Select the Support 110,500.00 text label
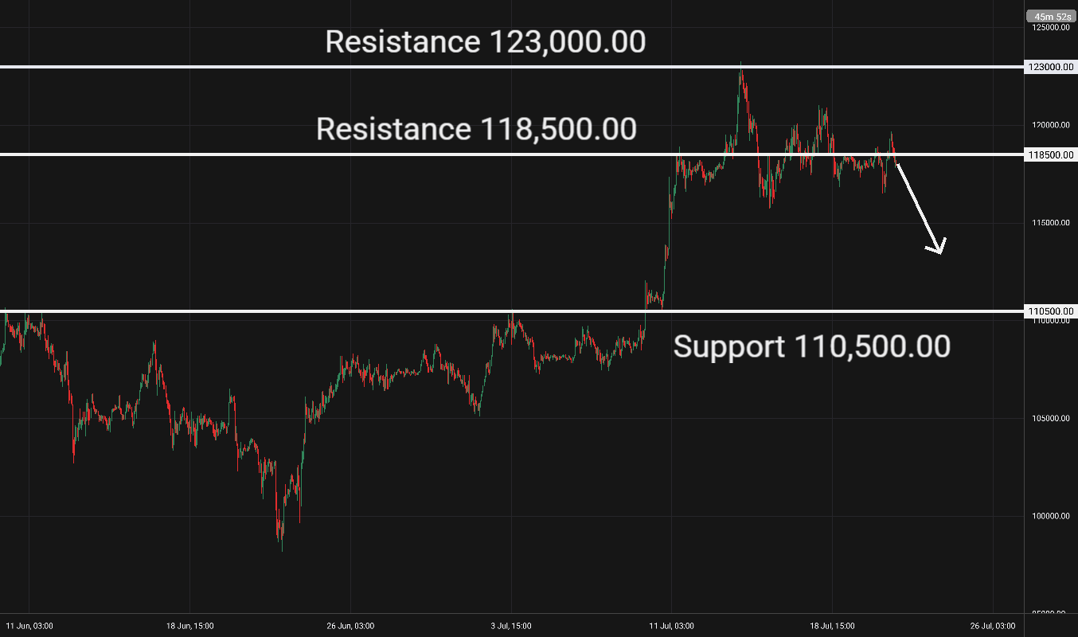 coord(811,347)
